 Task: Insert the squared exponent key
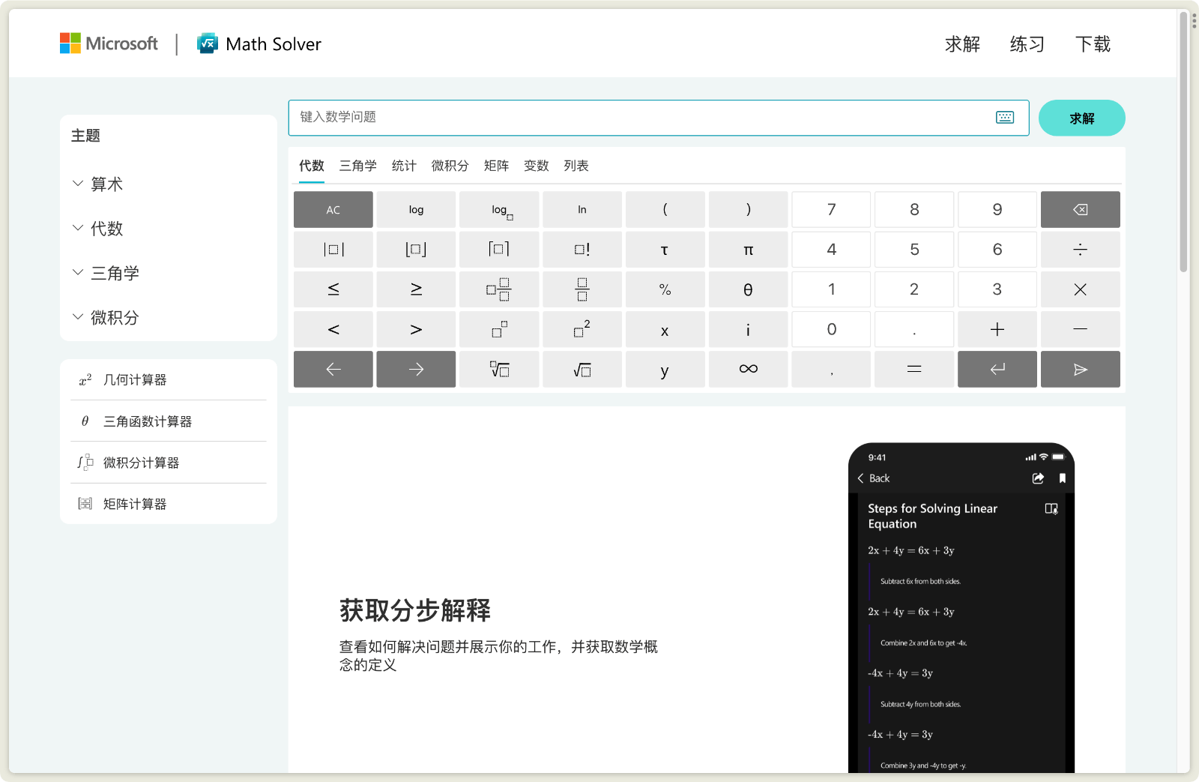[x=582, y=329]
